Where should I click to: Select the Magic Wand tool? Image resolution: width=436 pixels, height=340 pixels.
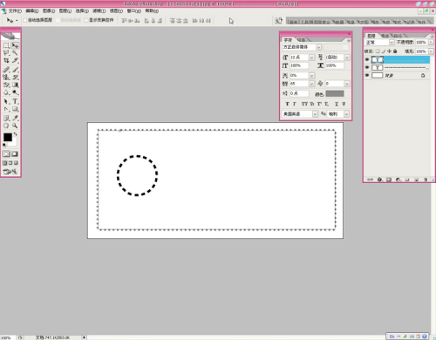(15, 53)
